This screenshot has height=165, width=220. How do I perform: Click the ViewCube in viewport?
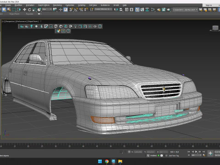(215, 28)
